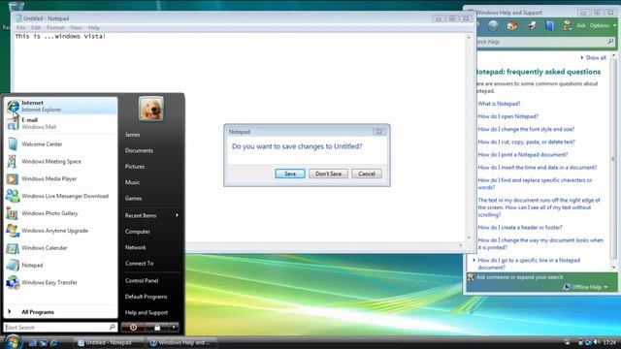
Task: Expand the shutdown options arrow
Action: pos(174,328)
